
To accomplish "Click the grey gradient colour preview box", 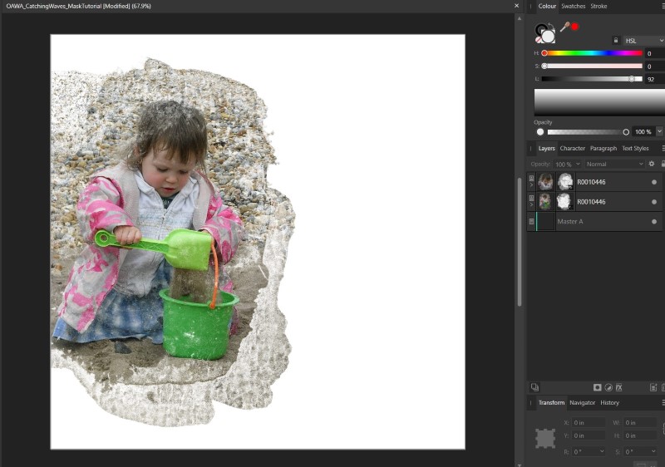I will click(599, 102).
